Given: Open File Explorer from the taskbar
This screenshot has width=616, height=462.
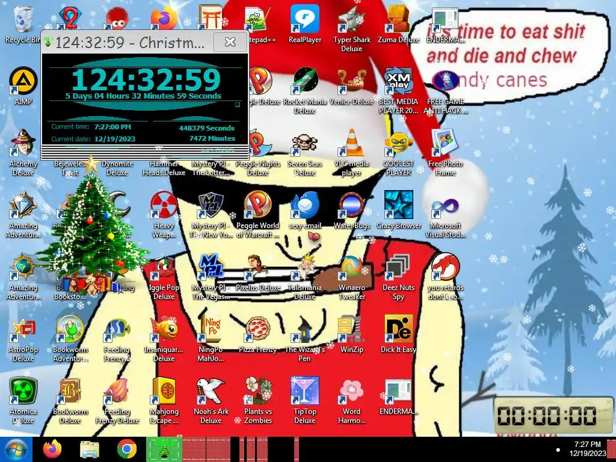Looking at the screenshot, I should [x=90, y=449].
